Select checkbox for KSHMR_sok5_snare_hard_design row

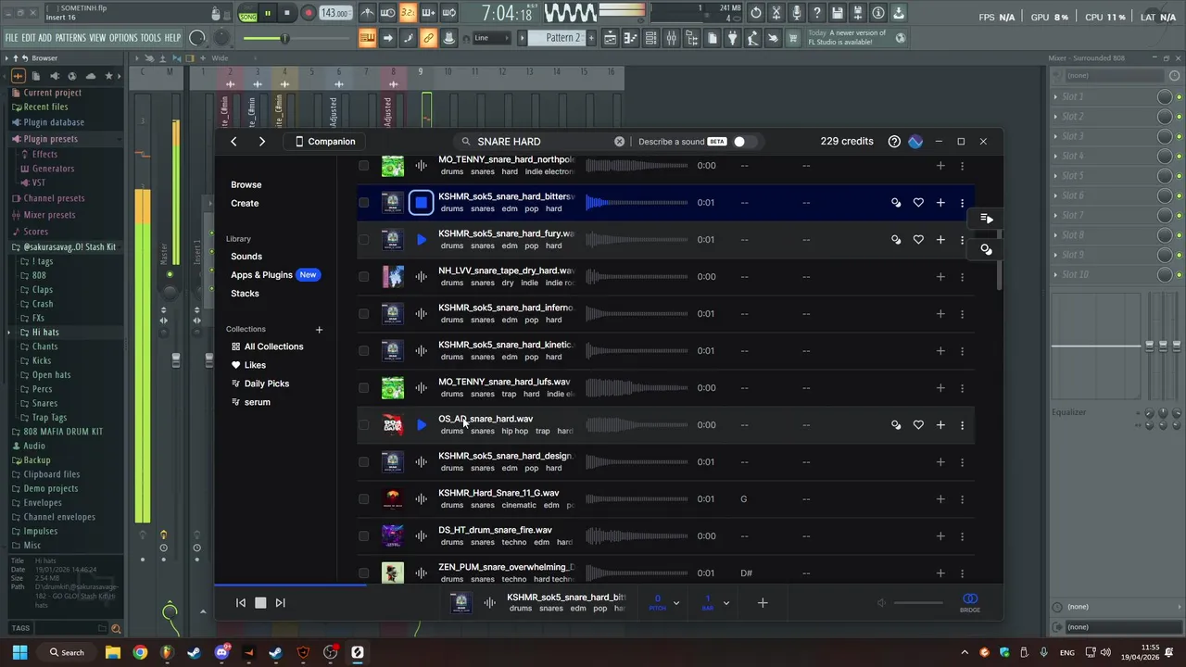pos(363,461)
